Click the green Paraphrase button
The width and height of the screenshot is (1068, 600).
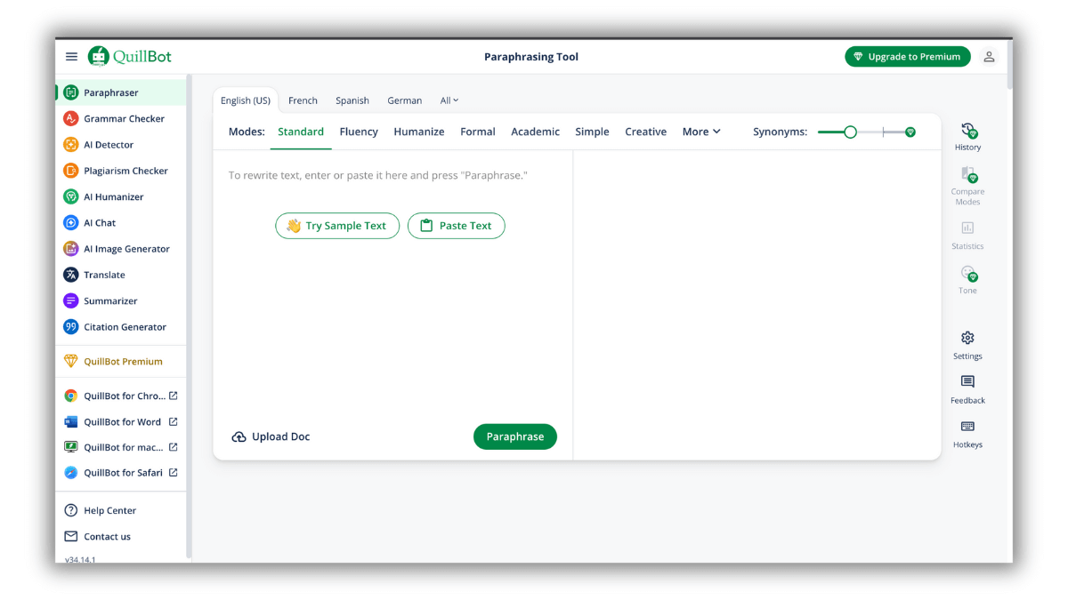point(515,436)
